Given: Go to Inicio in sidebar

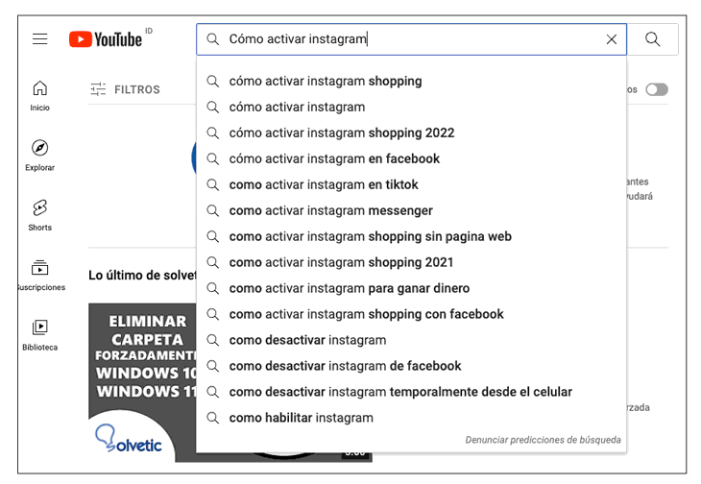Looking at the screenshot, I should pyautogui.click(x=39, y=95).
